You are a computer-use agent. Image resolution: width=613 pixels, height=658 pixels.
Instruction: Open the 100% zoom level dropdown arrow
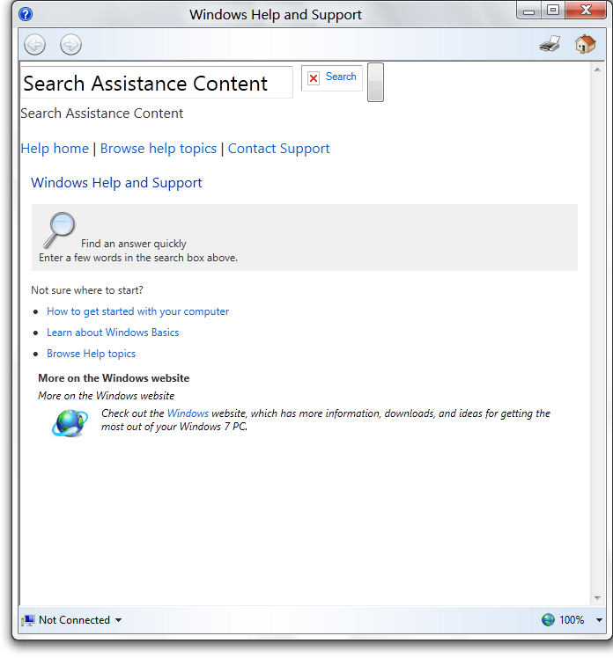(x=599, y=620)
